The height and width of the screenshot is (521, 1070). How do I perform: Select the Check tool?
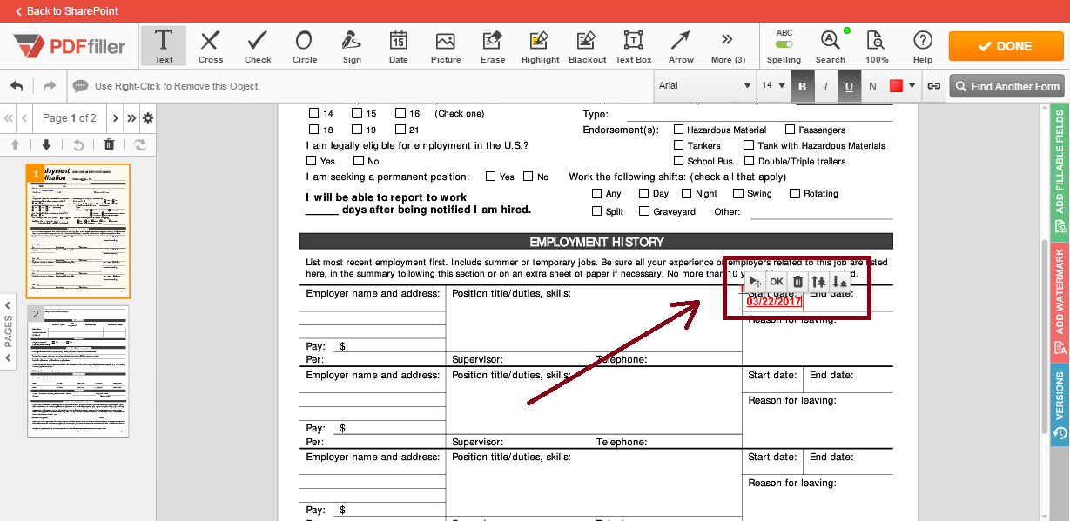pos(257,45)
